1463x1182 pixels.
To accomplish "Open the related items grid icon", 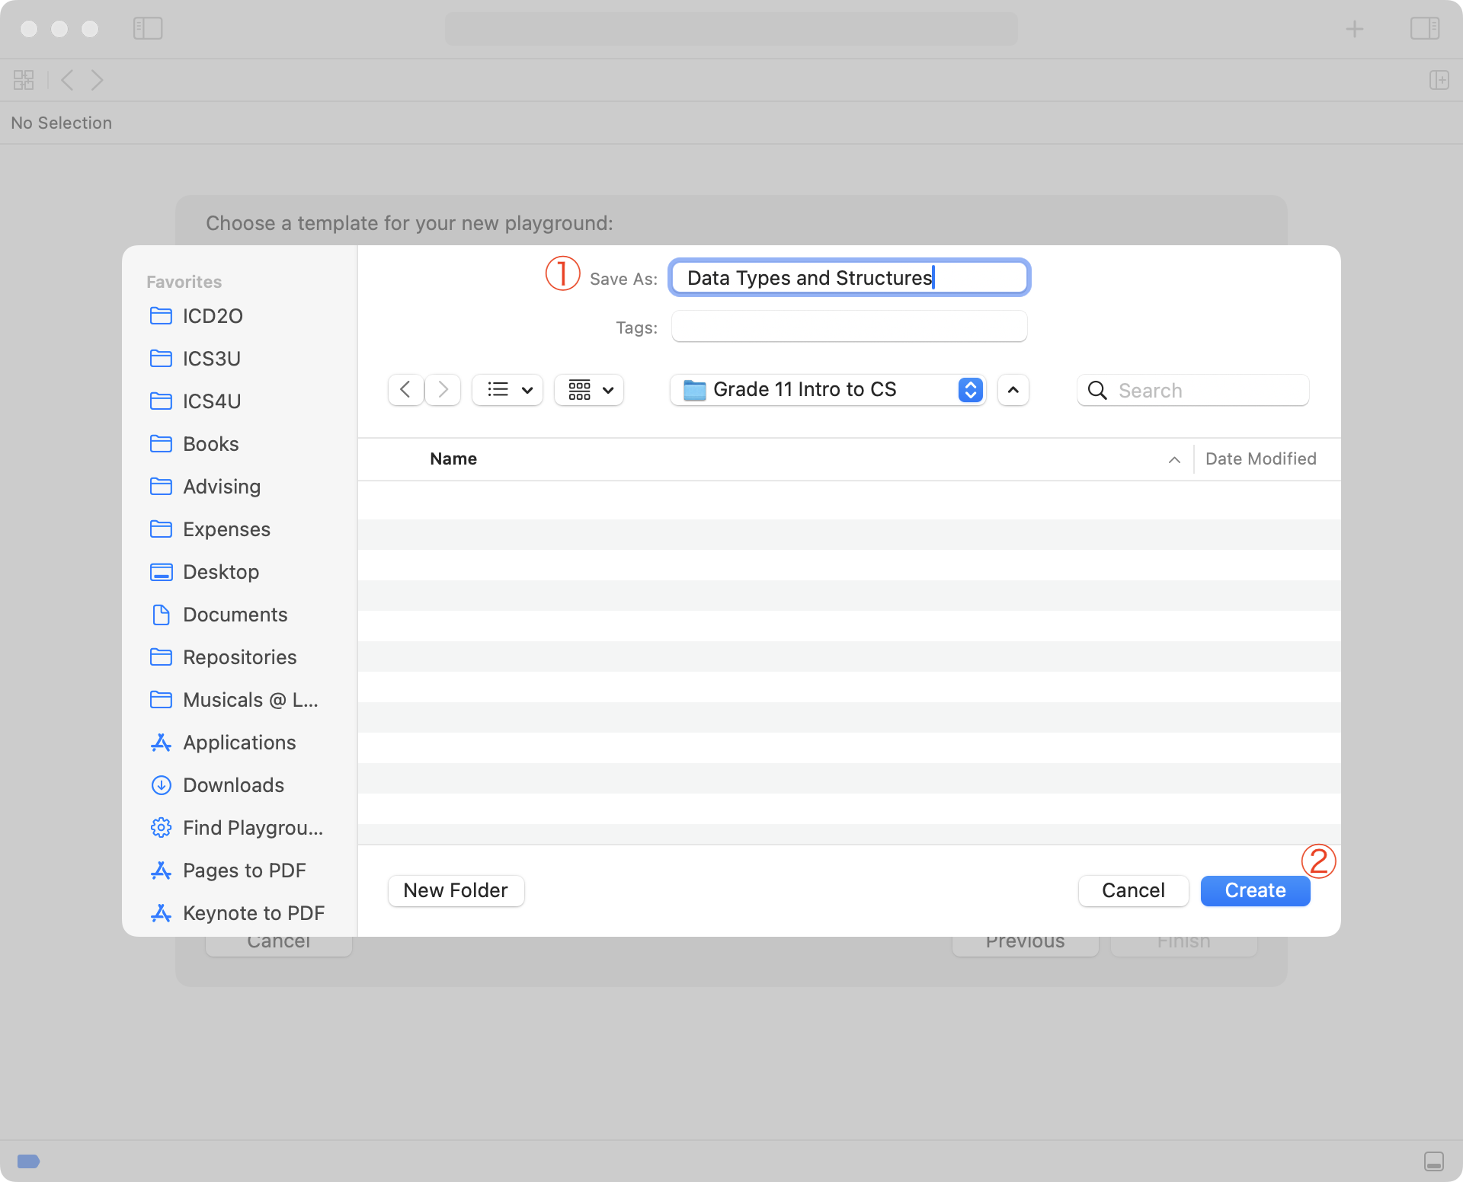I will 24,80.
